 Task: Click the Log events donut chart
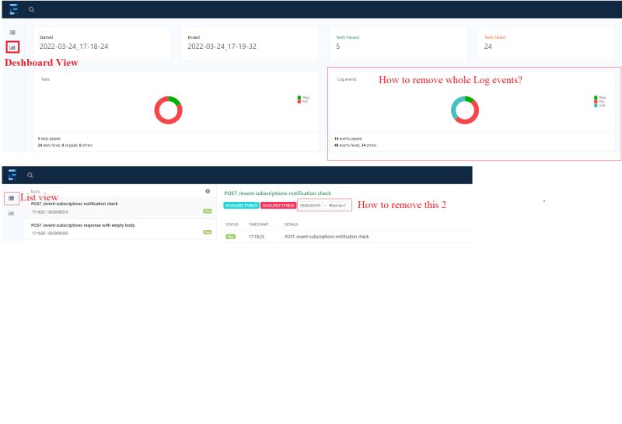pyautogui.click(x=465, y=110)
